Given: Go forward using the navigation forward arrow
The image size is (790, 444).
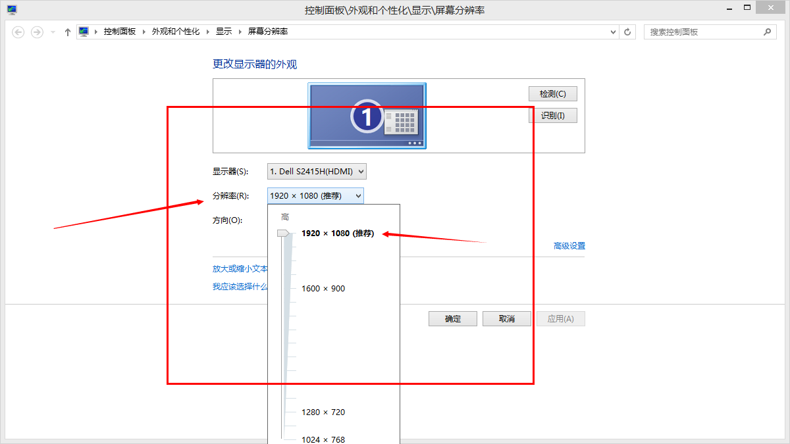Looking at the screenshot, I should point(37,32).
